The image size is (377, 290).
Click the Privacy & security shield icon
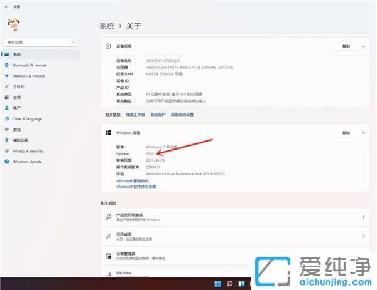(x=8, y=151)
